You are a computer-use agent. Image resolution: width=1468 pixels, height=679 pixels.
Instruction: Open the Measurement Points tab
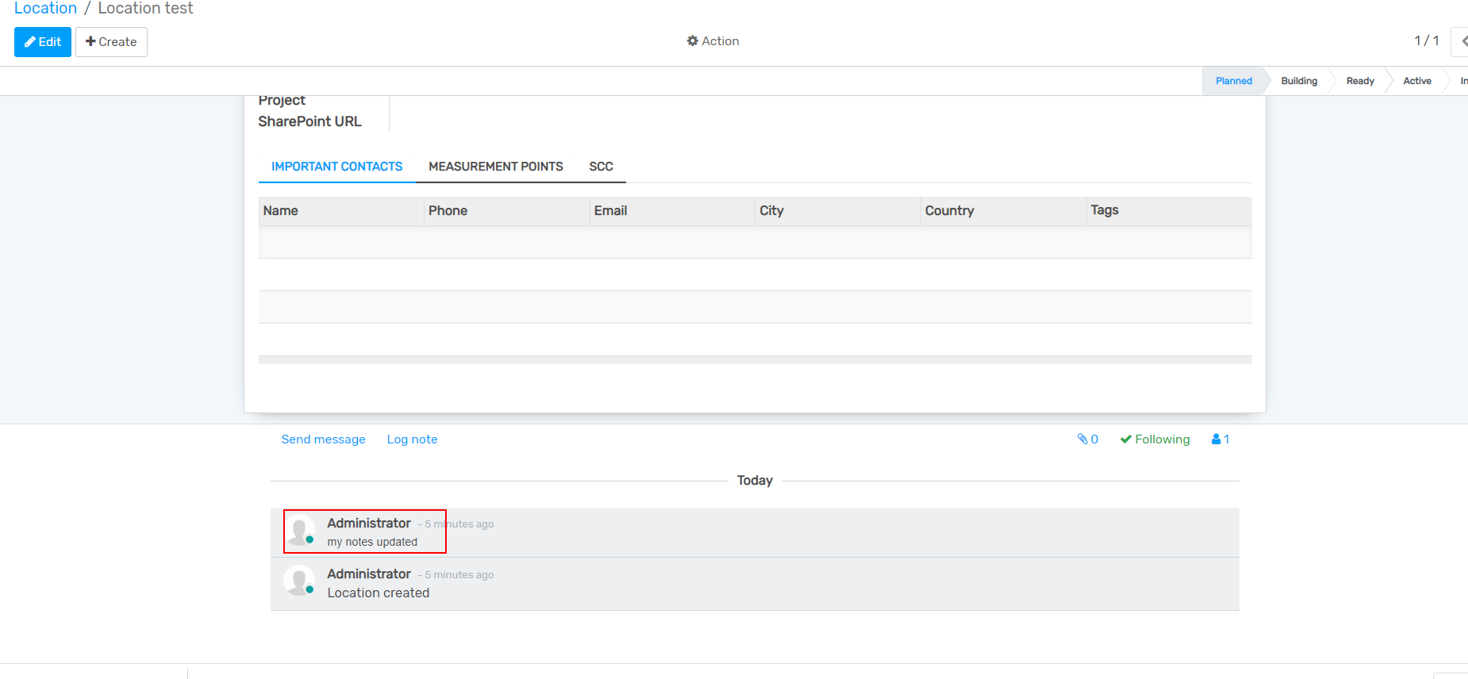[x=495, y=167]
